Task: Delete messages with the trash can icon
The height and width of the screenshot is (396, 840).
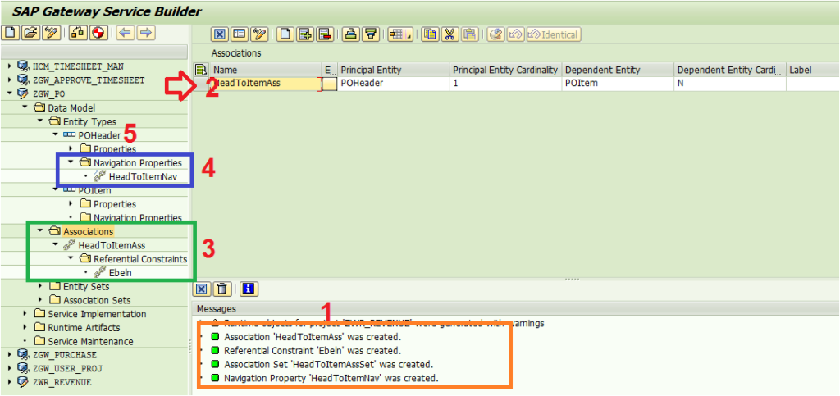Action: tap(222, 289)
